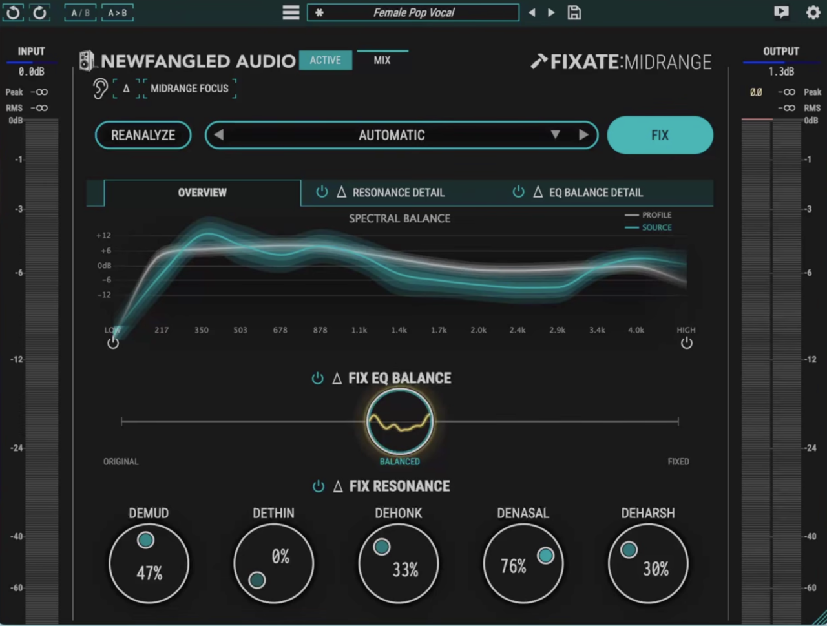Save the preset with floppy icon
The height and width of the screenshot is (626, 827).
click(x=574, y=12)
